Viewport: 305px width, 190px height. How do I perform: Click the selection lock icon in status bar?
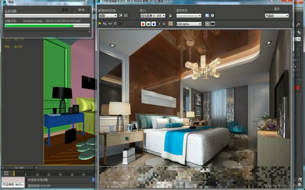pos(94,180)
